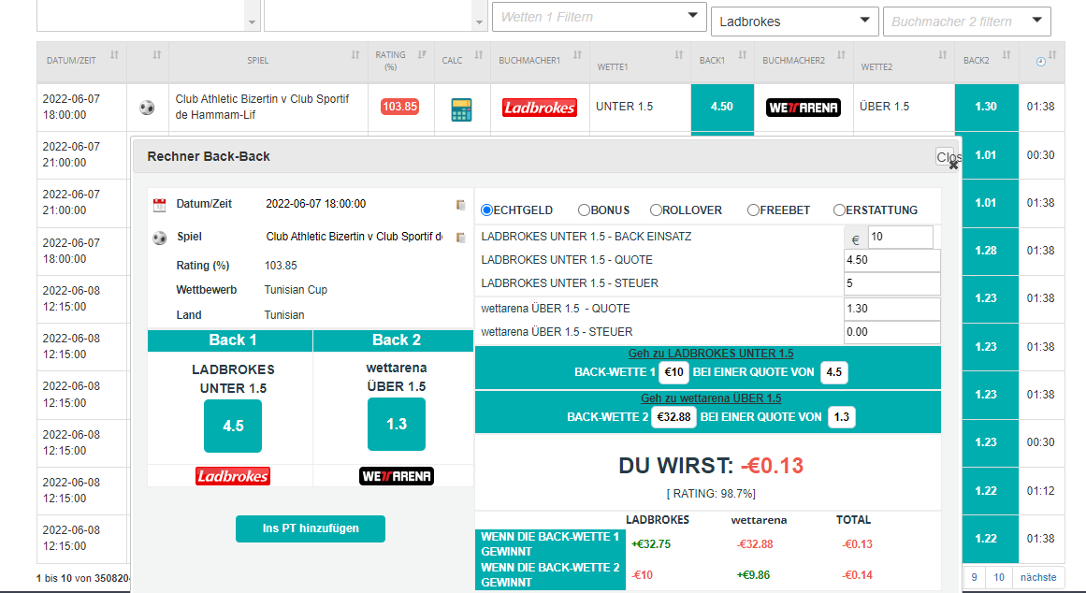The width and height of the screenshot is (1086, 593).
Task: Click nächste pagination link
Action: click(1038, 577)
